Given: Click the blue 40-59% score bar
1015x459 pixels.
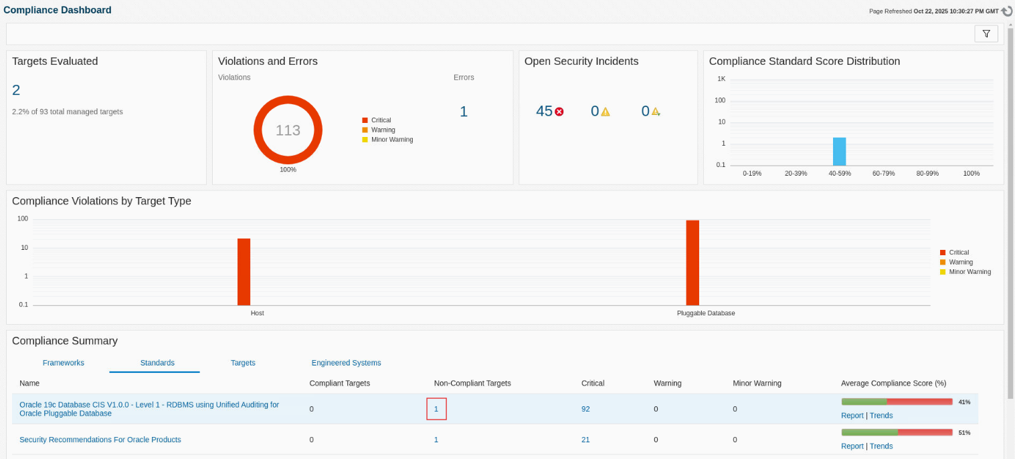Looking at the screenshot, I should click(839, 152).
